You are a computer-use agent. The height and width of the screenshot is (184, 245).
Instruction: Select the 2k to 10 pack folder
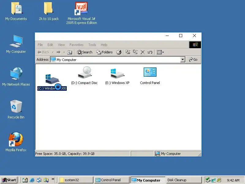coord(49,11)
